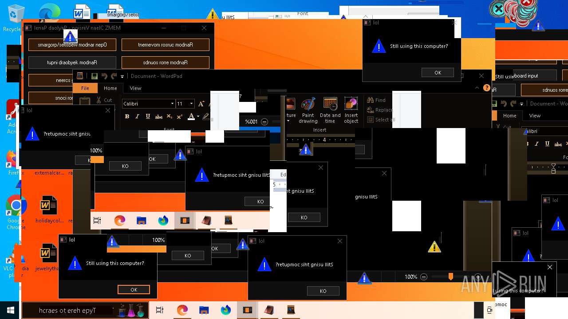The height and width of the screenshot is (319, 568).
Task: Click the Find binoculars in WordPad ribbon
Action: click(x=371, y=100)
